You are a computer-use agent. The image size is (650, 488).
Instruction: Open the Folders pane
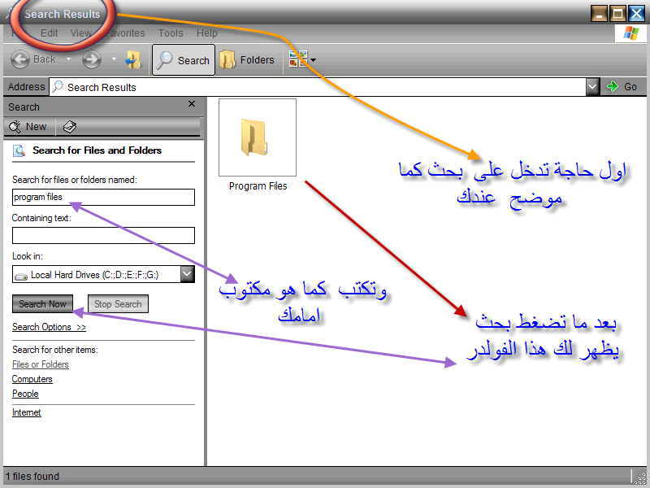pos(248,59)
